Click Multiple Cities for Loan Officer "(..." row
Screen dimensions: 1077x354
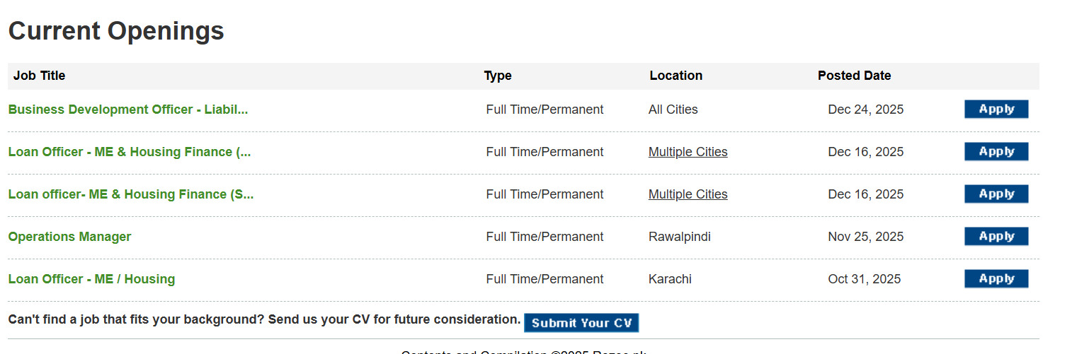click(x=688, y=152)
